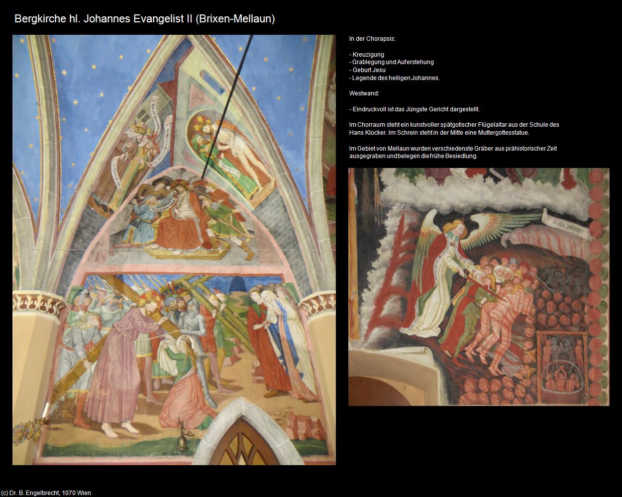Viewport: 622px width, 497px height.
Task: Click the sentence about 'das Jüngste Gericht'
Action: (x=415, y=109)
